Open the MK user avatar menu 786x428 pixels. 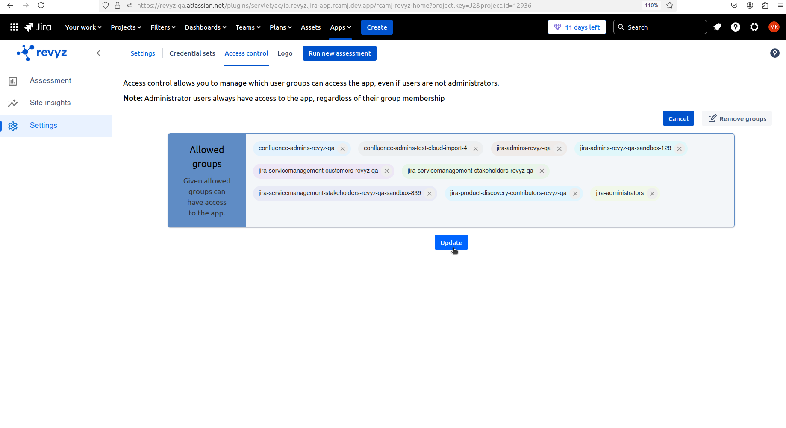pos(774,27)
